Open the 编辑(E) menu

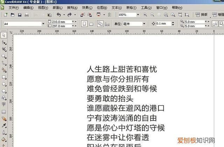(28, 8)
